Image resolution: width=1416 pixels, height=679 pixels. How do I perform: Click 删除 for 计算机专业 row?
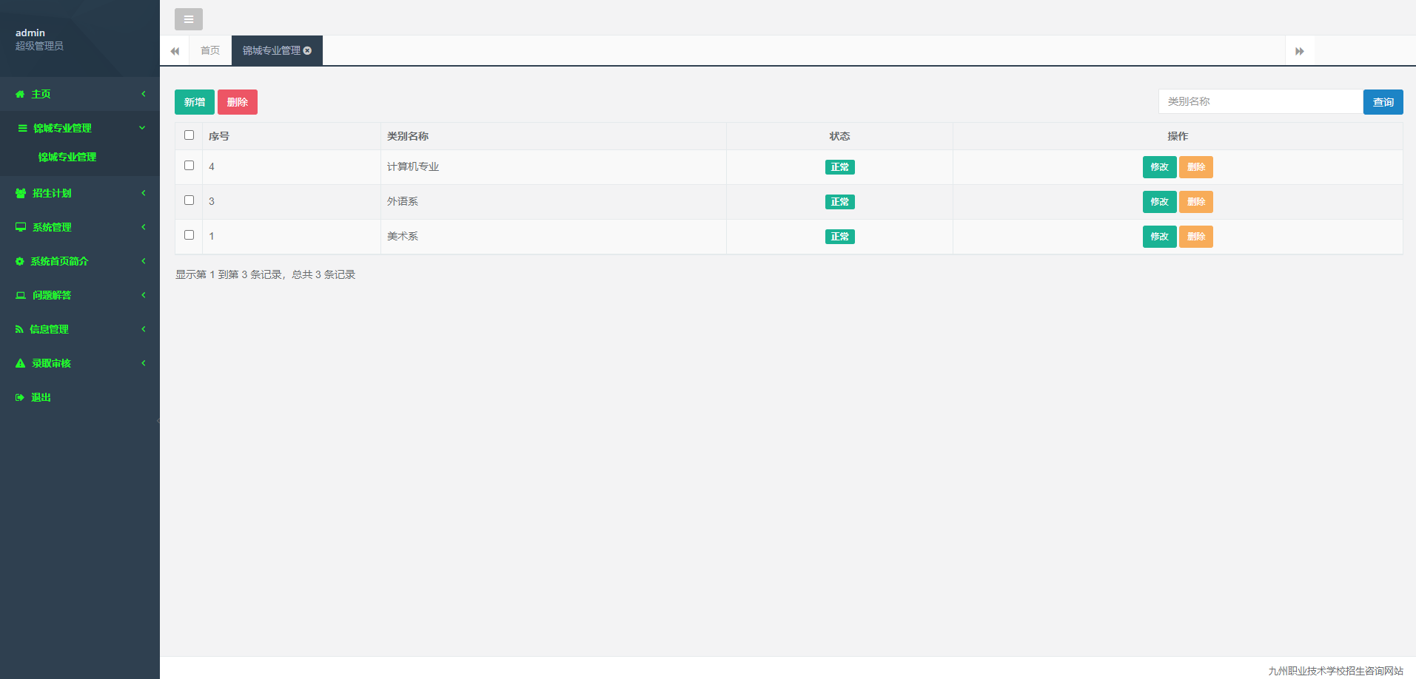pyautogui.click(x=1196, y=167)
